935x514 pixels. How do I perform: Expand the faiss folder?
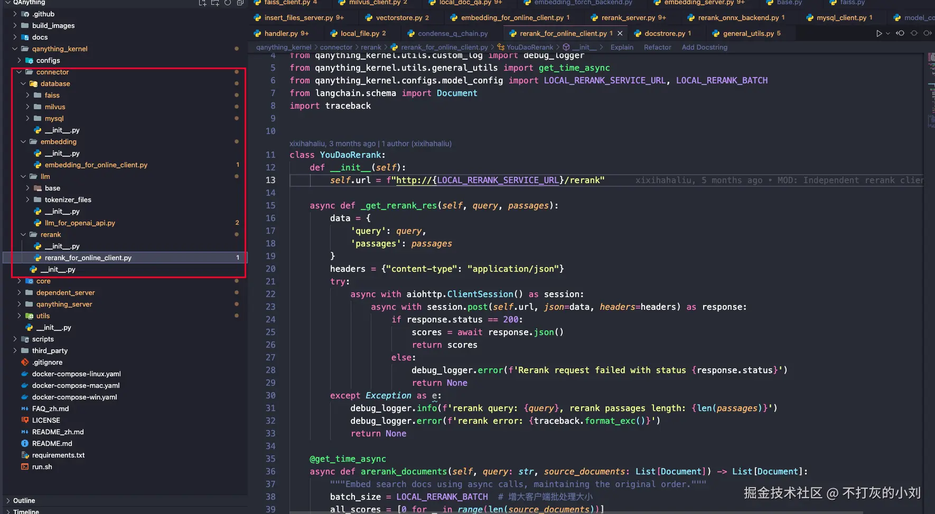click(x=27, y=96)
